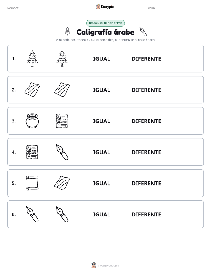
Task: Click the pine tree icon beside the title
Action: [68, 32]
